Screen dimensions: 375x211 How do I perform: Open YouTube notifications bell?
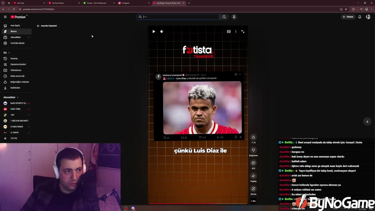(360, 17)
